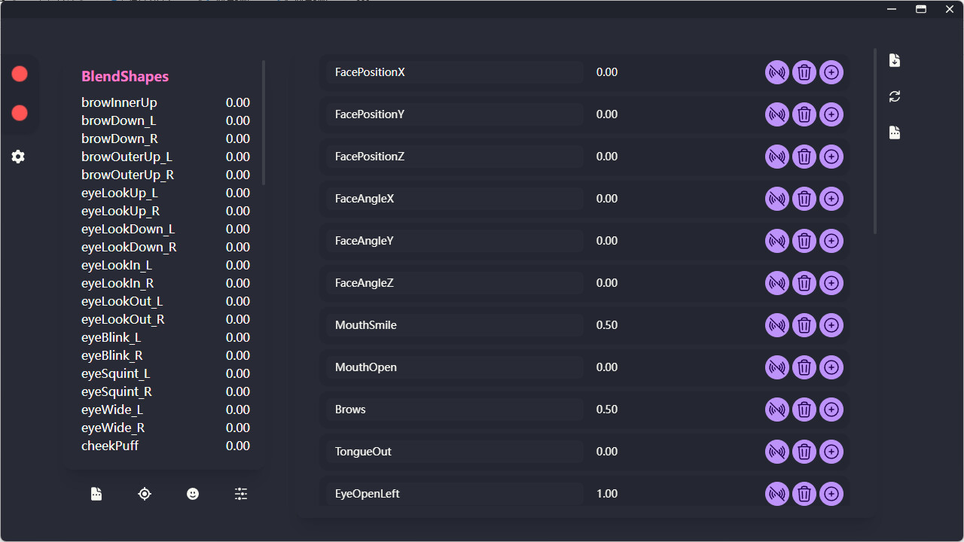This screenshot has width=964, height=542.
Task: Export settings via the file icon
Action: pyautogui.click(x=894, y=132)
